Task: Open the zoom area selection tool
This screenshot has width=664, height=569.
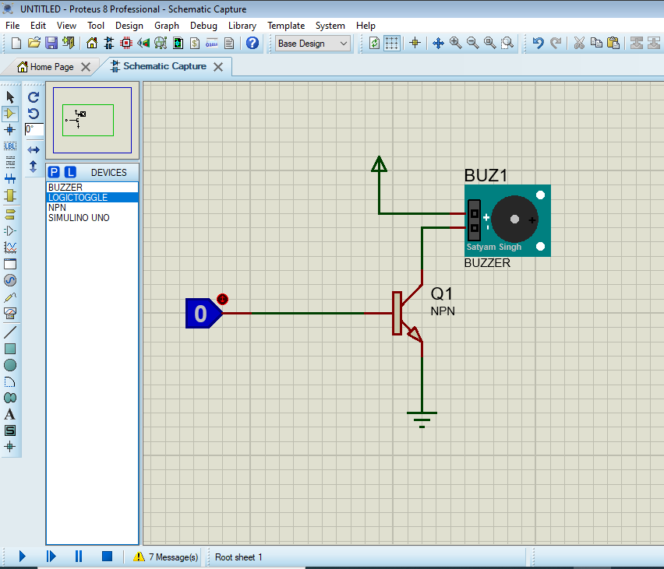Action: 505,44
